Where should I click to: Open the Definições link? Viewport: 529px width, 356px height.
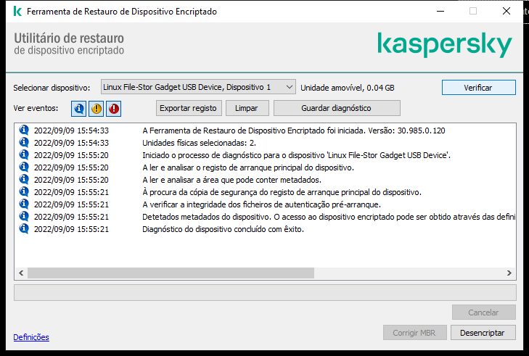31,337
